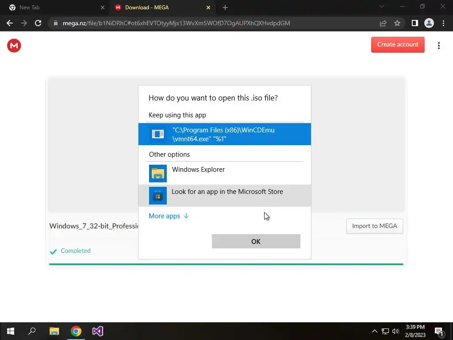This screenshot has height=340, width=453.
Task: Choose Windows Explorer to open file
Action: [224, 174]
